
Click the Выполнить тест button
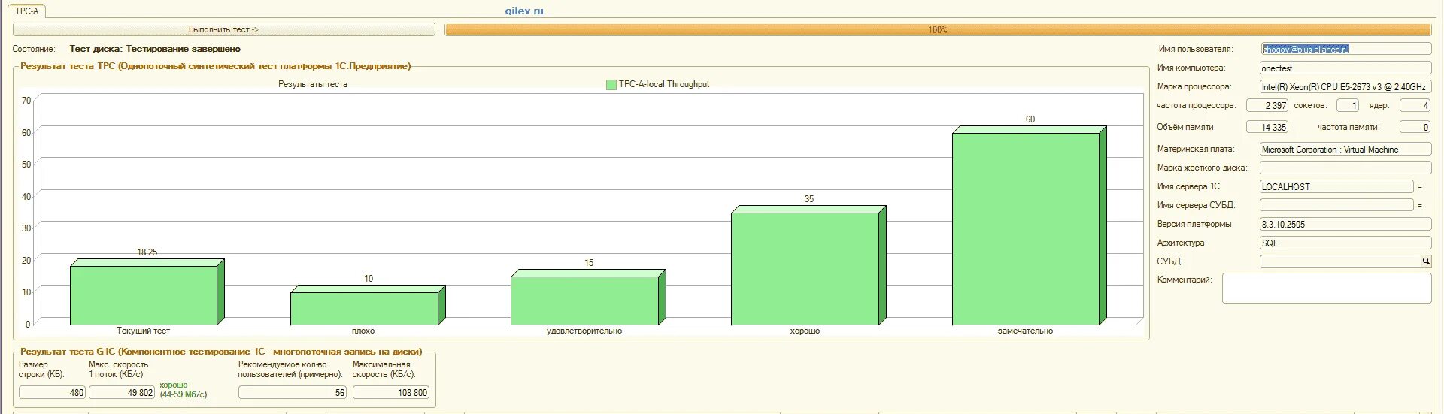224,29
